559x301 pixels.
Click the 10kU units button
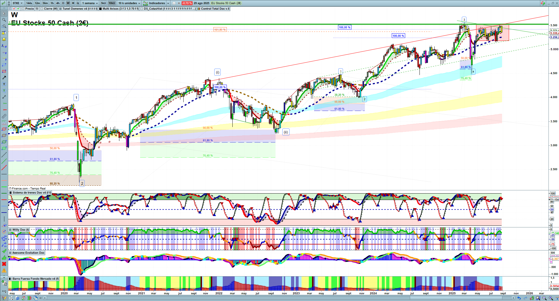click(112, 3)
